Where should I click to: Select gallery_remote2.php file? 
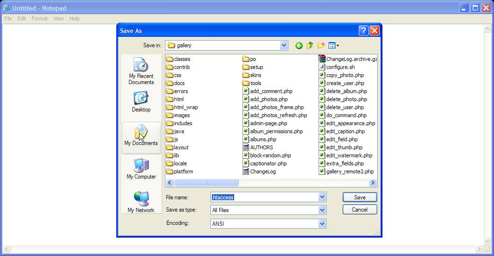[x=346, y=171]
